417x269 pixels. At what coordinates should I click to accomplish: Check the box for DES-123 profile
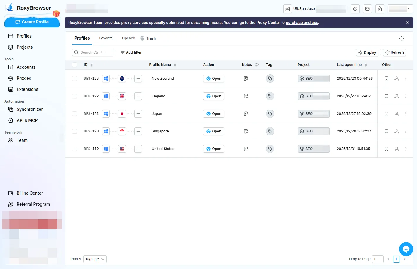[x=74, y=79]
